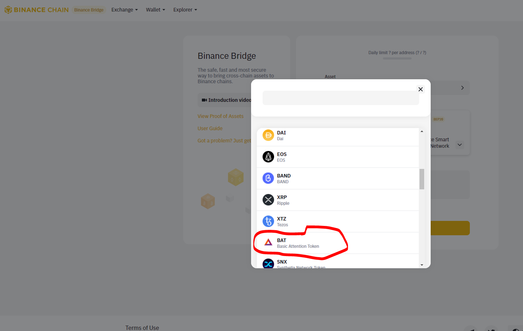
Task: Choose the Synthetix Network Token label
Action: pyautogui.click(x=301, y=267)
